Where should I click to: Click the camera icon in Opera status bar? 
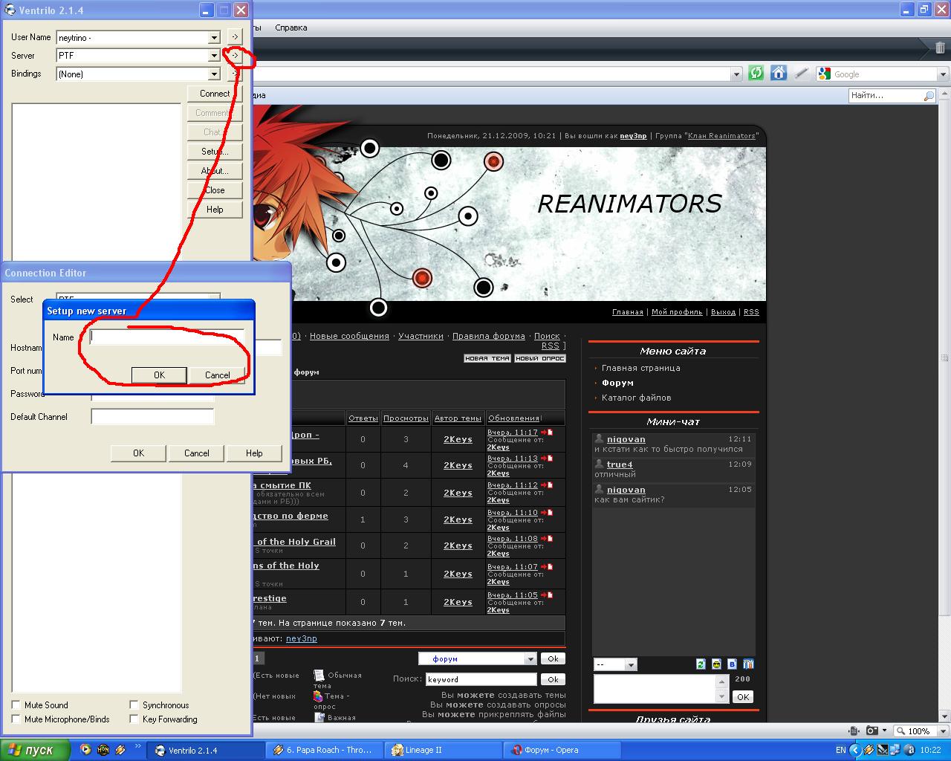pos(872,731)
